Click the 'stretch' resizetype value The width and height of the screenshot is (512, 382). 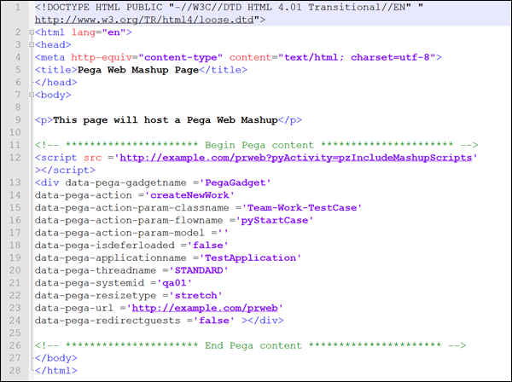coord(195,296)
